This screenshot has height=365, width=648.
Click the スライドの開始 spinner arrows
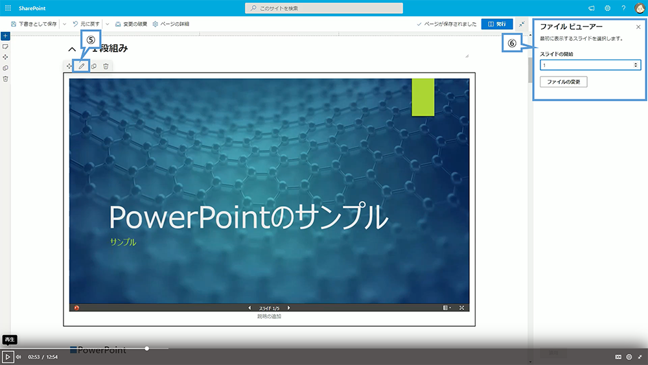pos(636,65)
